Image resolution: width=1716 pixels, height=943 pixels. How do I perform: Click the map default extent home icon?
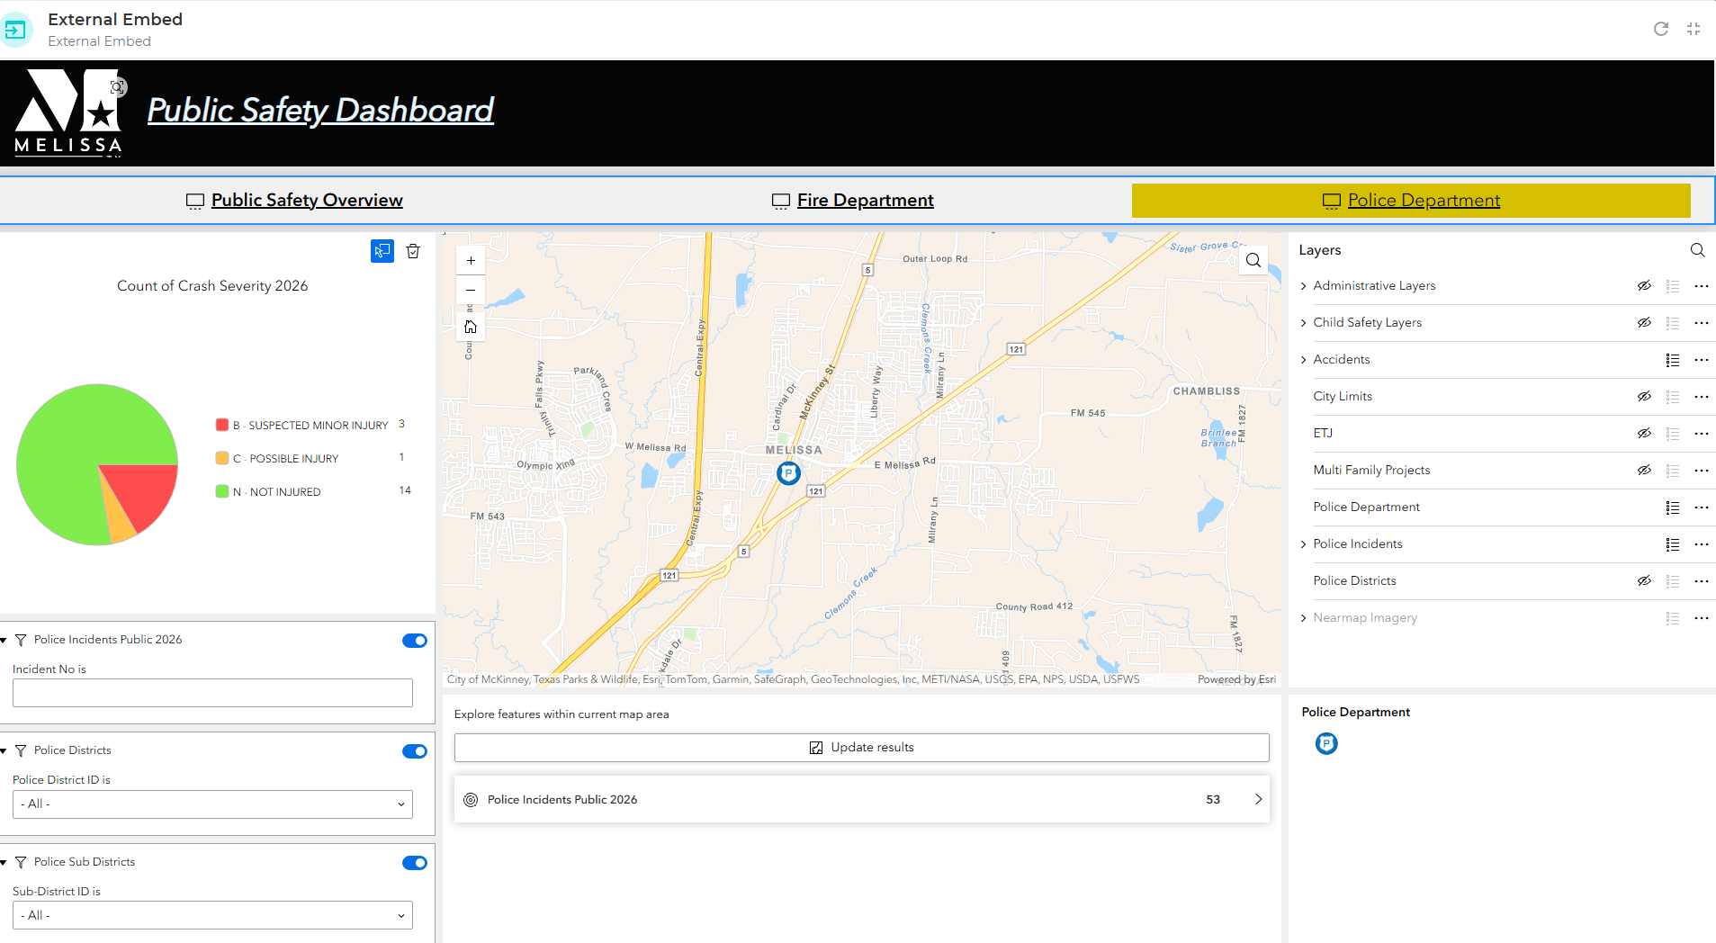point(471,327)
